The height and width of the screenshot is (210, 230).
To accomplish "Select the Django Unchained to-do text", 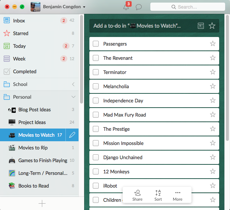I will click(x=123, y=157).
